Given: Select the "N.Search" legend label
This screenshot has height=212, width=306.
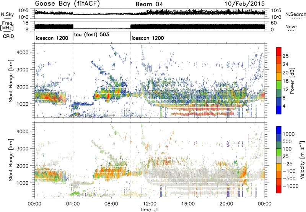Looking at the screenshot, I should [295, 14].
